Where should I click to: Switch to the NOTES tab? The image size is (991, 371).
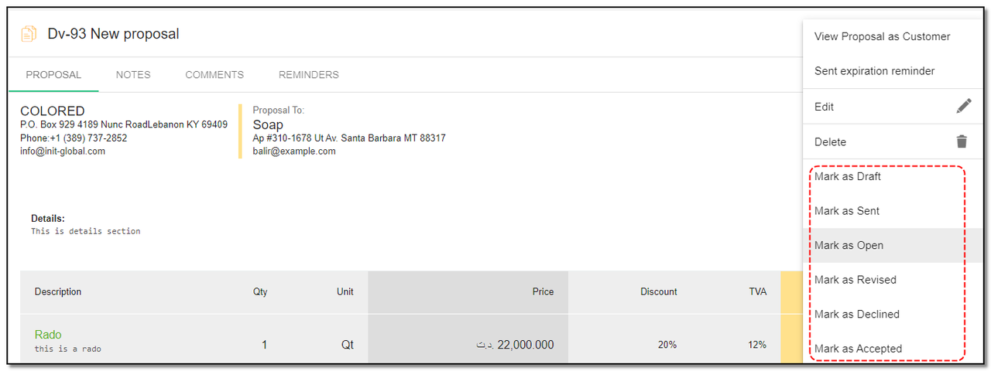(133, 75)
